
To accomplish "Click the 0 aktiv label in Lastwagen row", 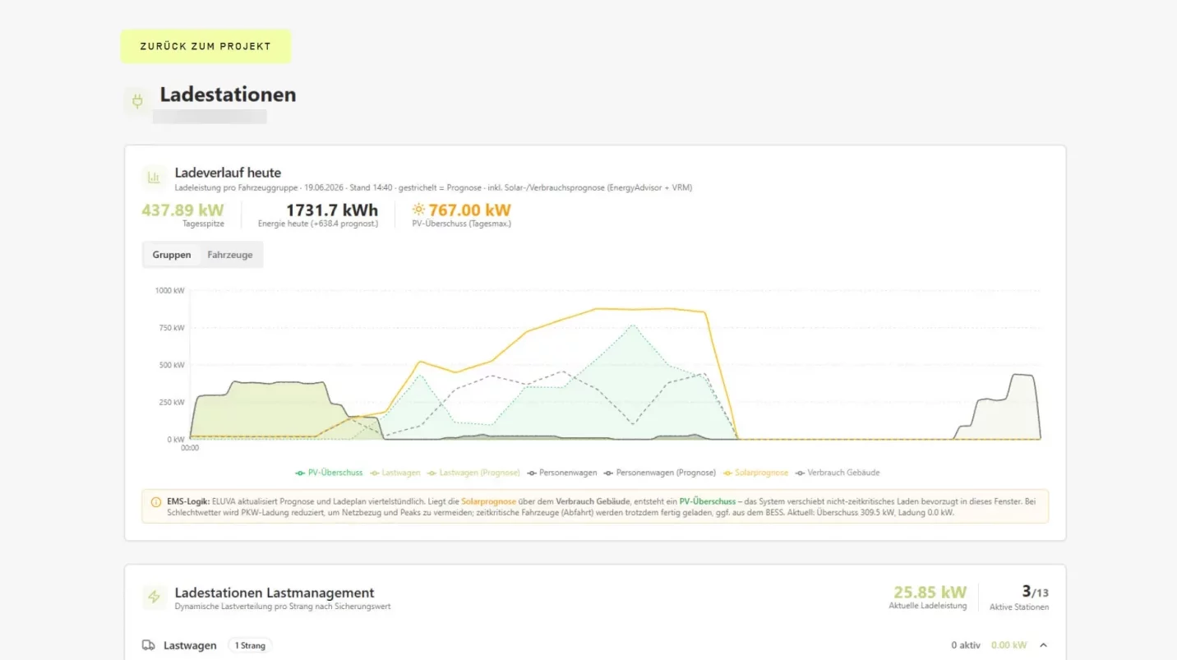I will (966, 645).
